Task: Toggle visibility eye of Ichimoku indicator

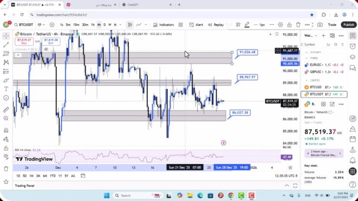Action: 46,49
